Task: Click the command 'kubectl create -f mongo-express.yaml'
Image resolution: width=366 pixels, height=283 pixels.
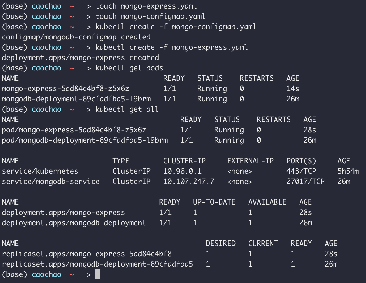Action: (x=171, y=47)
